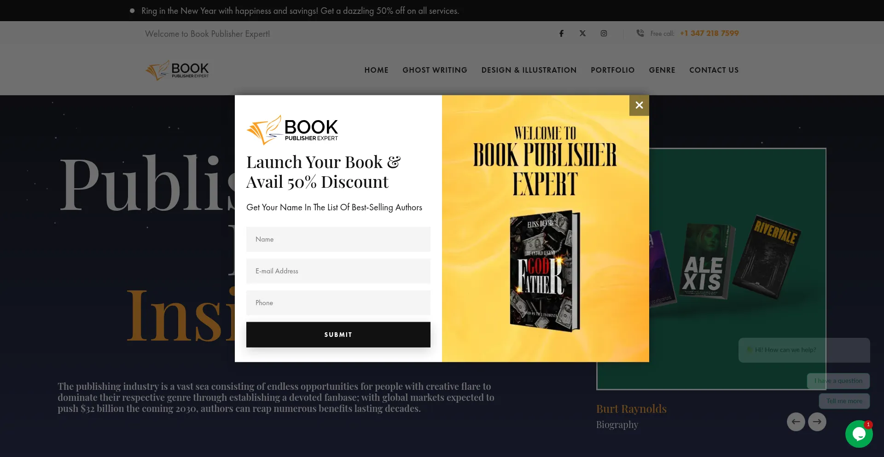Image resolution: width=884 pixels, height=457 pixels.
Task: Click the popup's Book Publisher Expert logo
Action: (292, 130)
